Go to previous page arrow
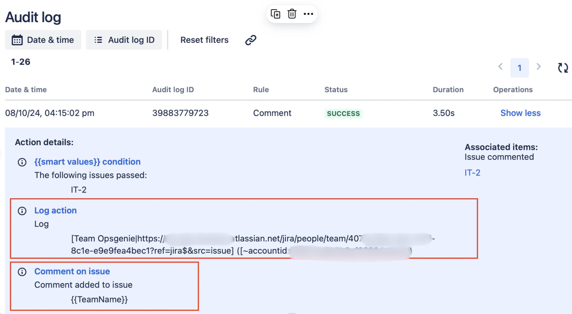Viewport: 572px width, 314px height. [500, 67]
